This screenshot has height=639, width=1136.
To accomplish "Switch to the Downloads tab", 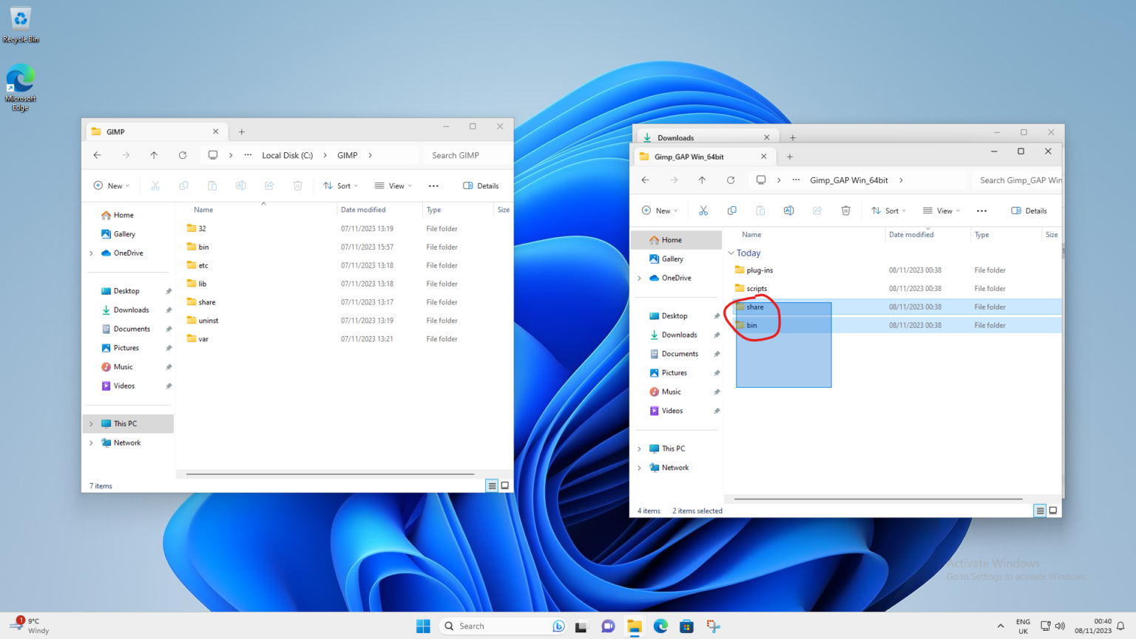I will coord(675,137).
